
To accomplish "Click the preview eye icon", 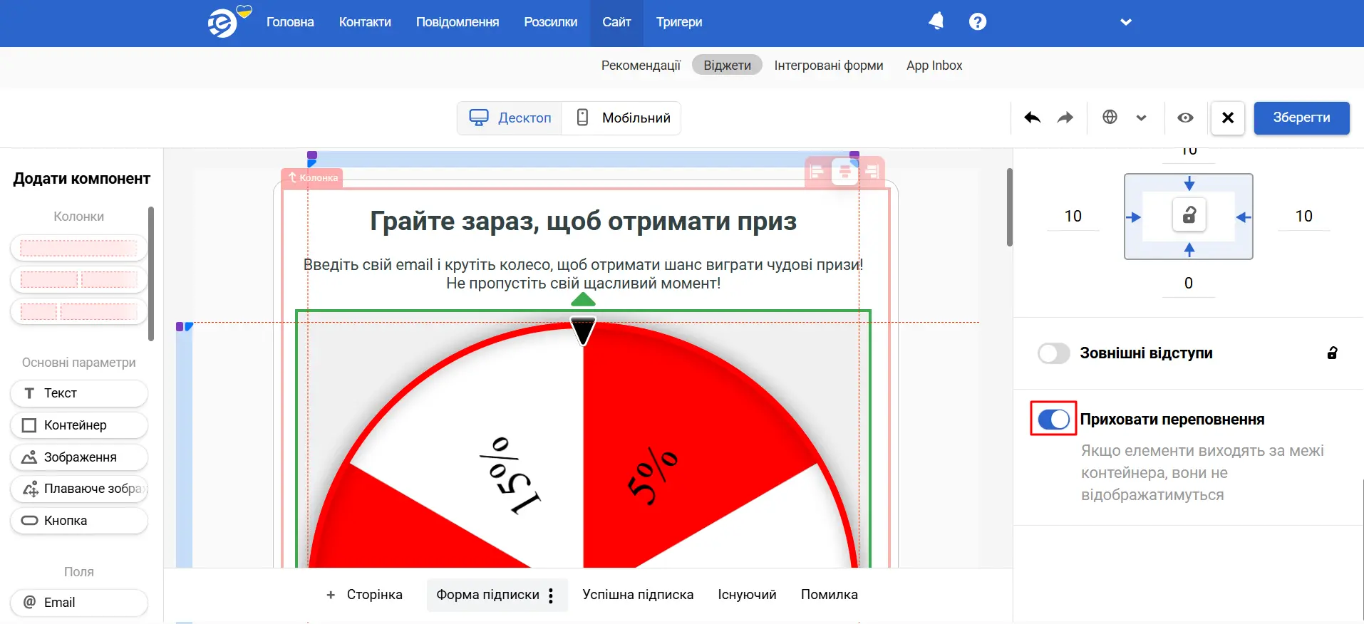I will tap(1185, 118).
